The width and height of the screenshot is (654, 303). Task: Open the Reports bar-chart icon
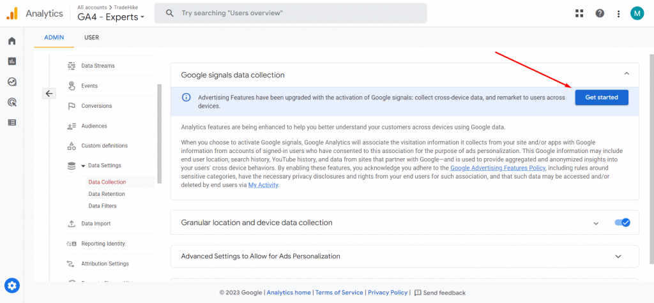[x=11, y=61]
